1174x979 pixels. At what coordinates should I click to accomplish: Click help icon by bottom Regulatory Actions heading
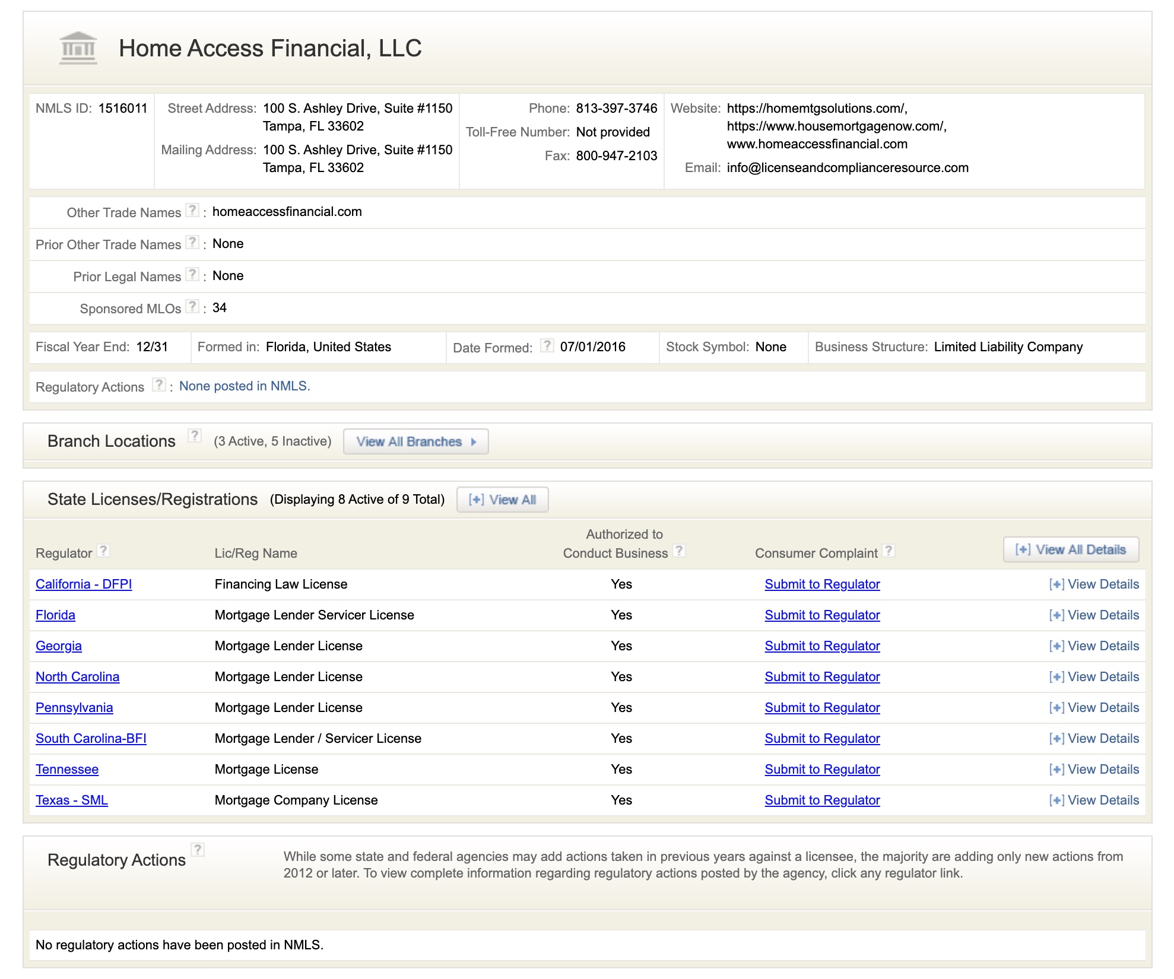(198, 850)
